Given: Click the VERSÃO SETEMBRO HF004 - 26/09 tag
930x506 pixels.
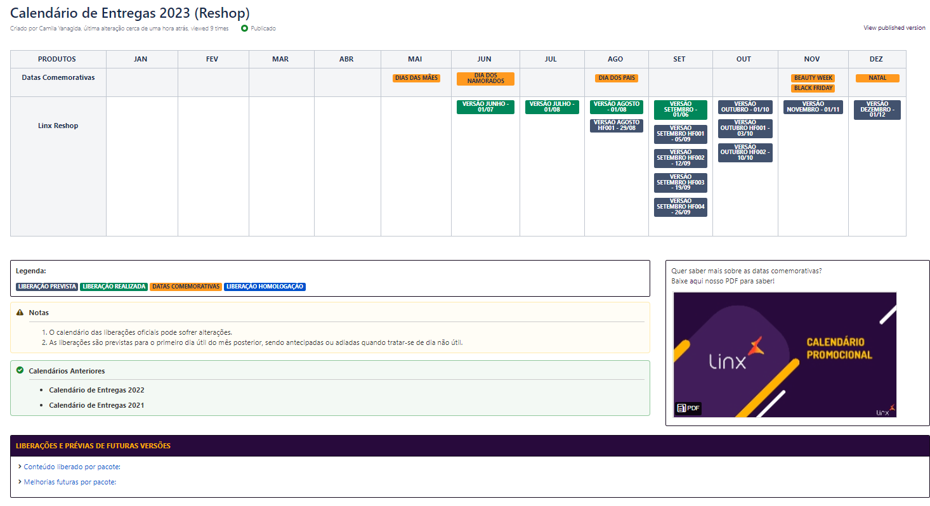Looking at the screenshot, I should pos(681,207).
